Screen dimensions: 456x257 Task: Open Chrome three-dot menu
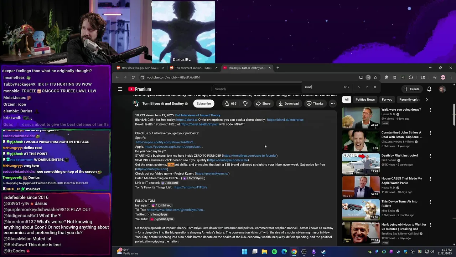click(x=451, y=77)
